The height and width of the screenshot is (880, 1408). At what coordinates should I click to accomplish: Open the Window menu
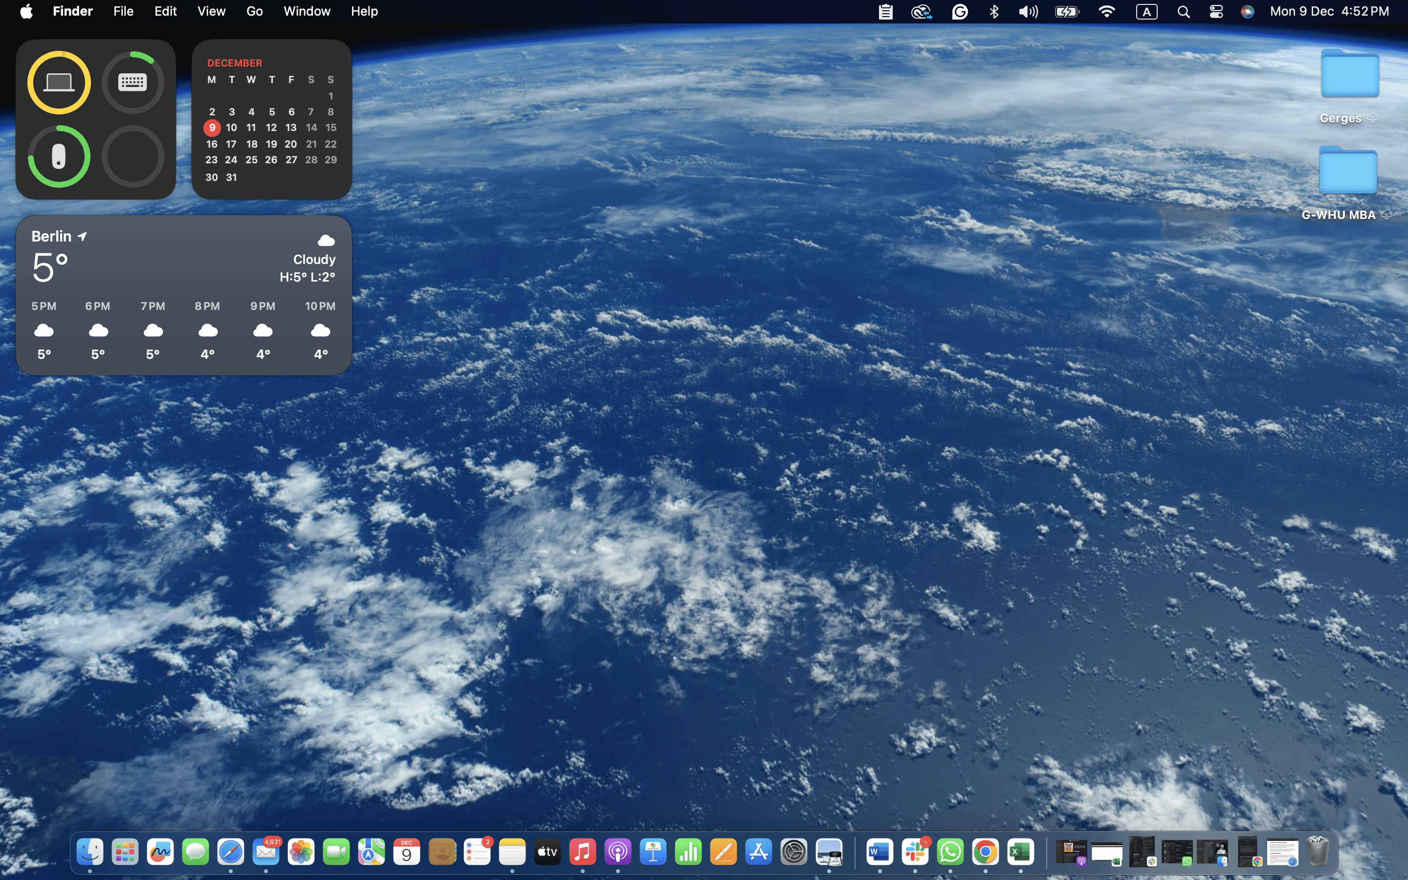click(x=307, y=12)
